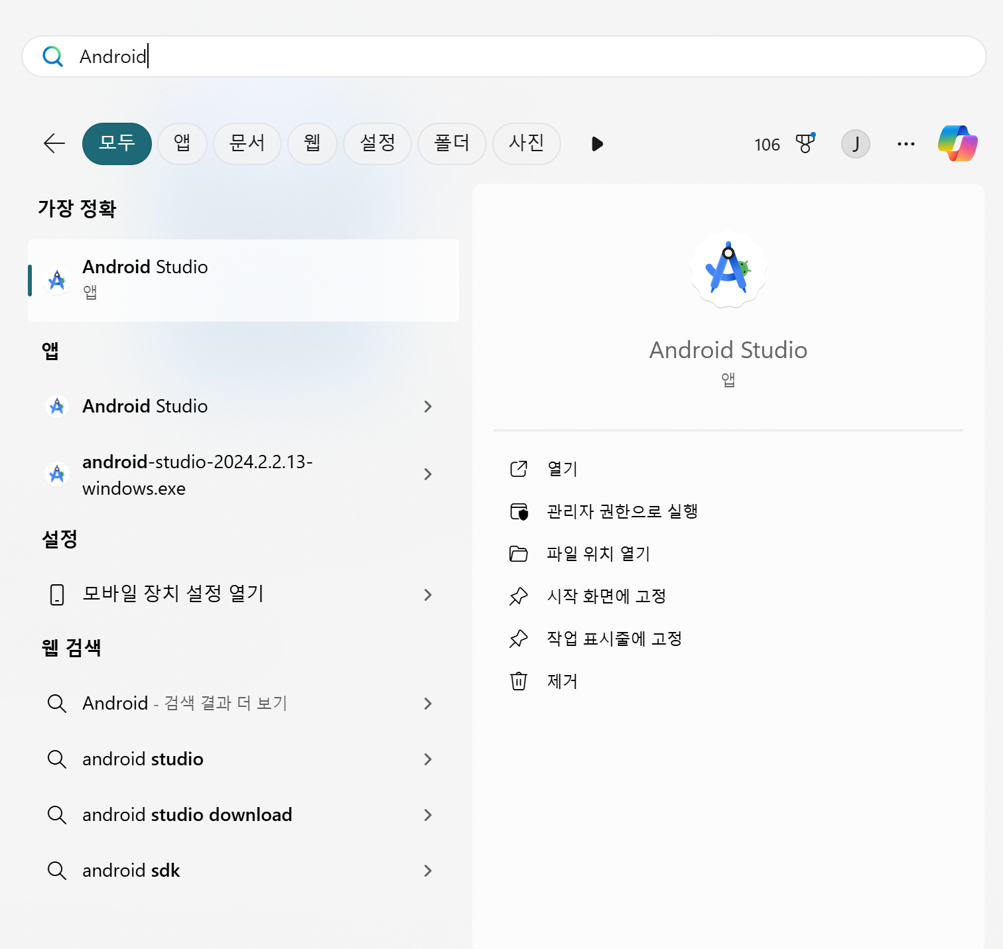Click the large Android Studio logo in preview

pyautogui.click(x=728, y=269)
